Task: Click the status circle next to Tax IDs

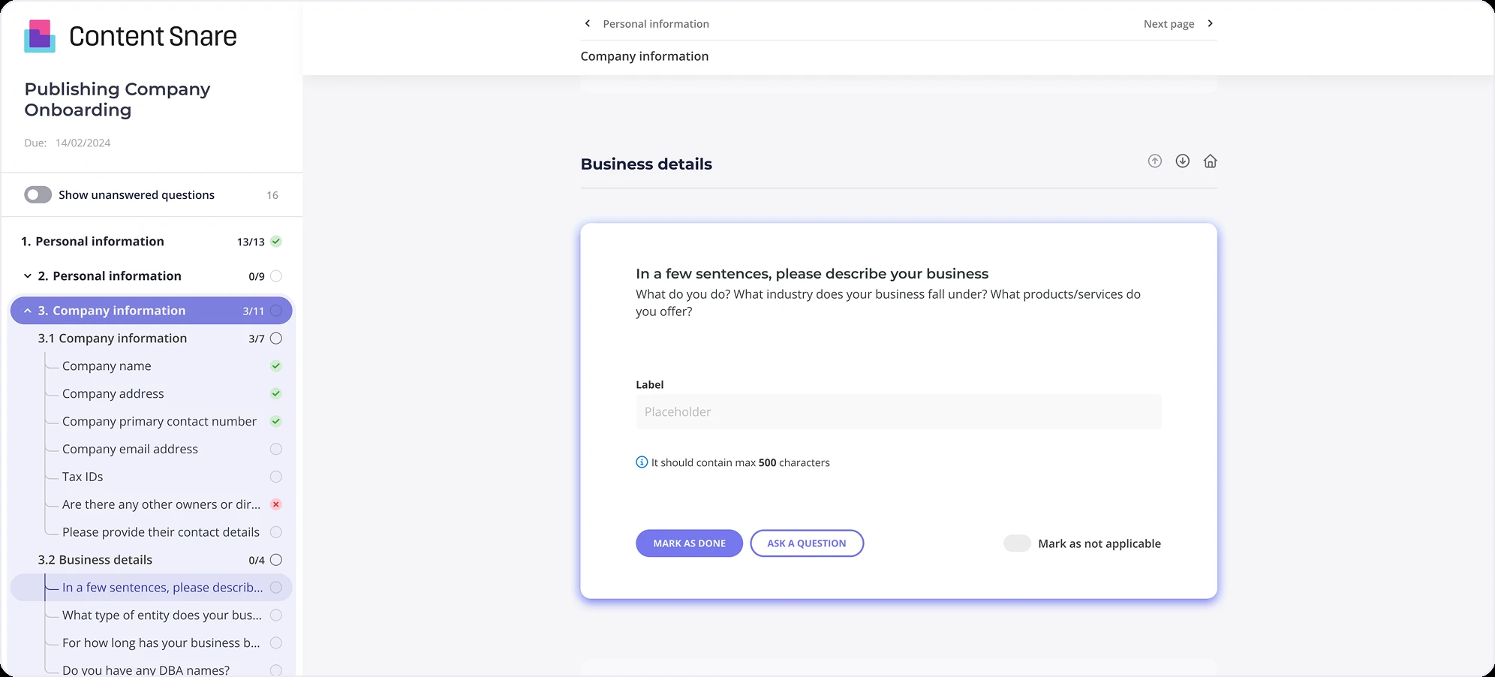Action: click(275, 477)
